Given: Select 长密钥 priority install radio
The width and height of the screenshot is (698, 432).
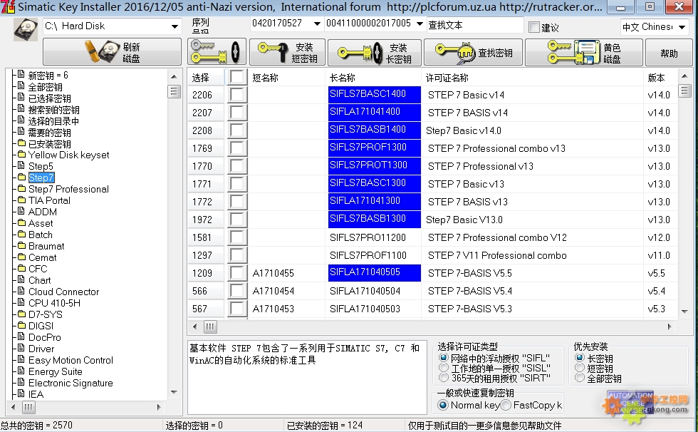Looking at the screenshot, I should coord(580,358).
